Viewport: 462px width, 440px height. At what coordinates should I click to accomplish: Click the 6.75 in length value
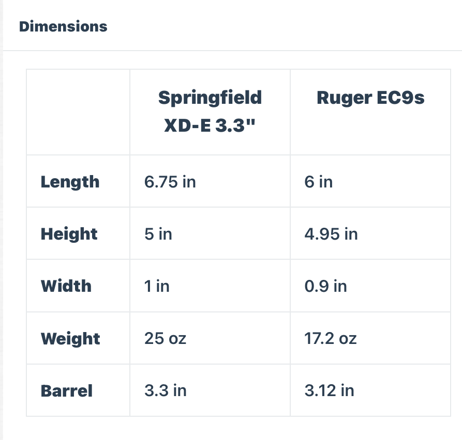point(170,182)
